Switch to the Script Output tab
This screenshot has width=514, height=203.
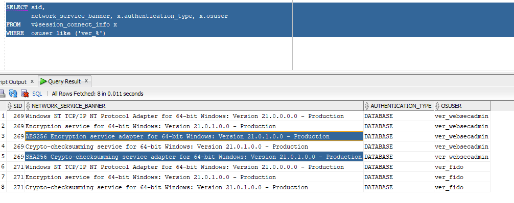[13, 81]
